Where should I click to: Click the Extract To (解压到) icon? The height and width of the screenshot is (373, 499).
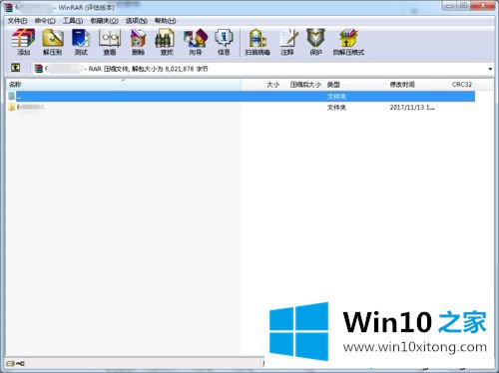tap(53, 42)
